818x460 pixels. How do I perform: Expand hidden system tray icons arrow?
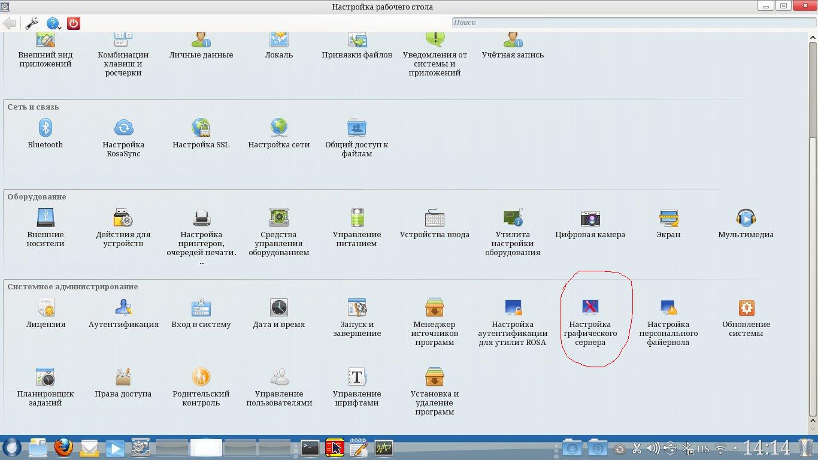click(x=735, y=448)
